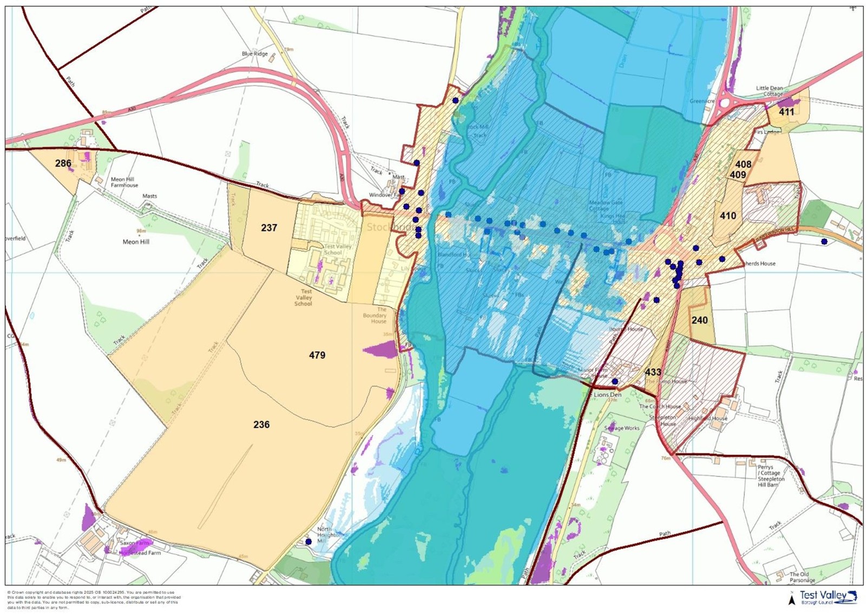Select the north arrow beside the logo
This screenshot has height=614, width=867.
(792, 598)
